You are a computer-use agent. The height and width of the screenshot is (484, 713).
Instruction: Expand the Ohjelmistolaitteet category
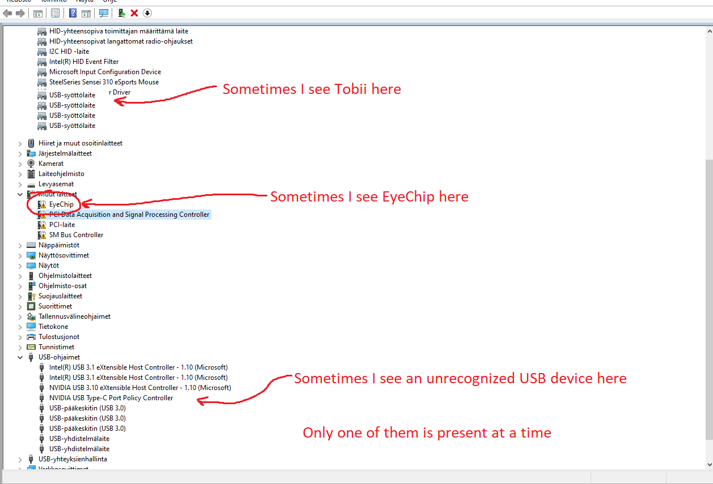coord(20,276)
